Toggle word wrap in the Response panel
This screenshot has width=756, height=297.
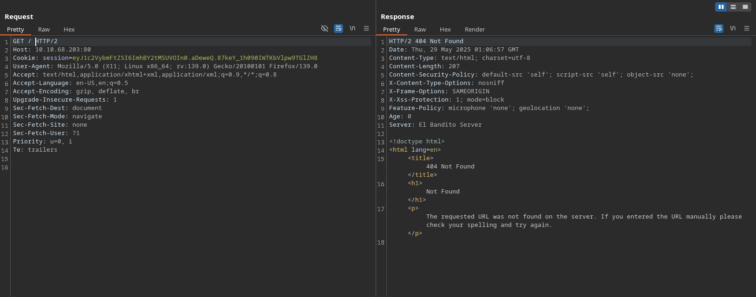[x=719, y=28]
